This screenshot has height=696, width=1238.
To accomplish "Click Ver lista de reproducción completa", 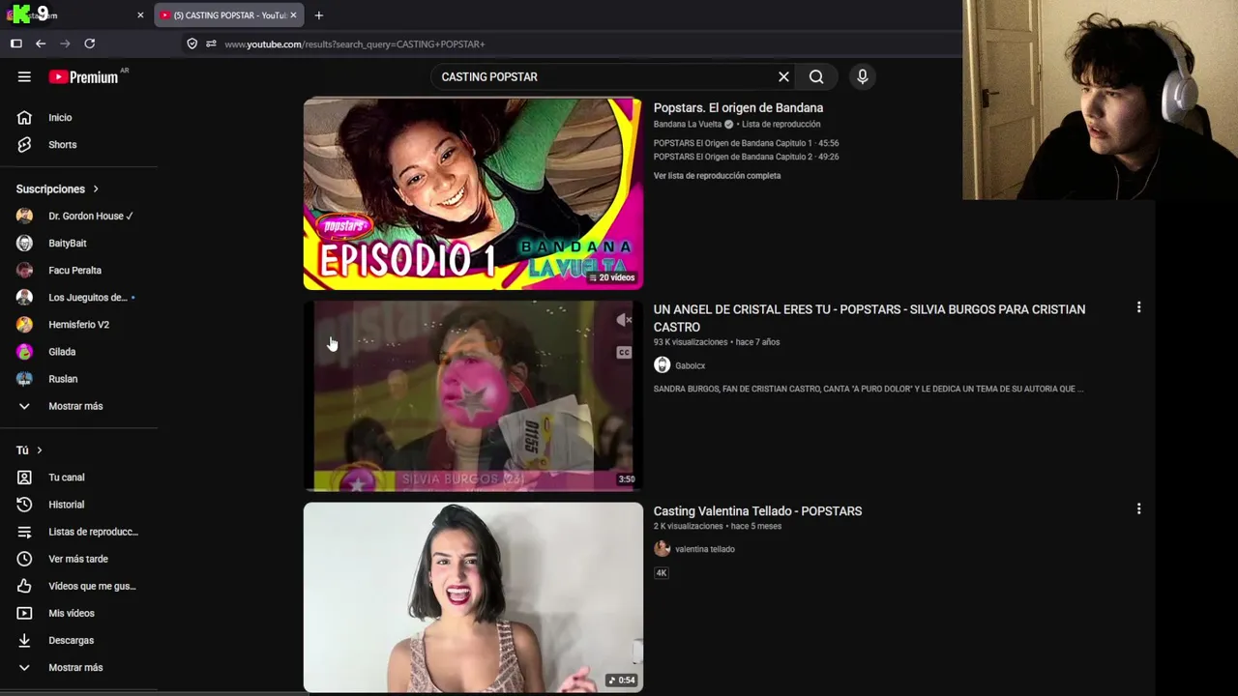I will coord(717,176).
